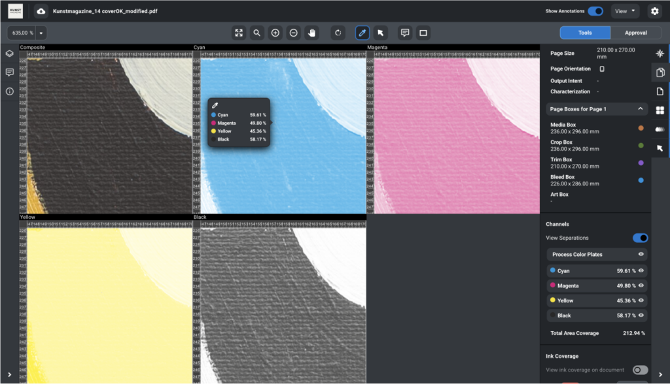This screenshot has height=384, width=670.
Task: Select the hand pan tool
Action: click(x=312, y=33)
